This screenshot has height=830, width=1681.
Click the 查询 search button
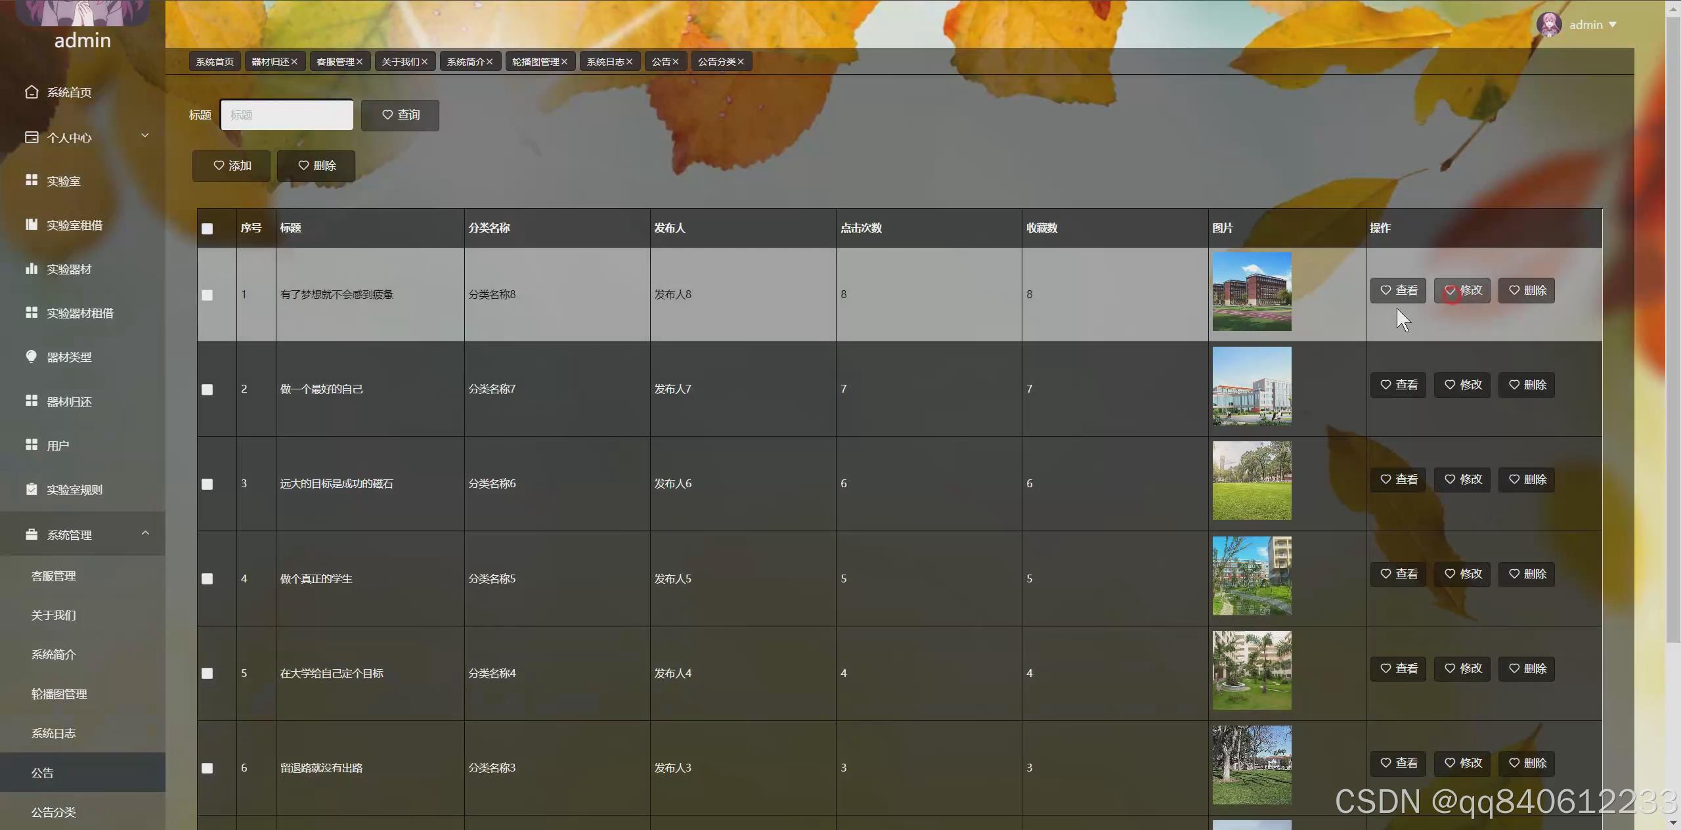[400, 115]
